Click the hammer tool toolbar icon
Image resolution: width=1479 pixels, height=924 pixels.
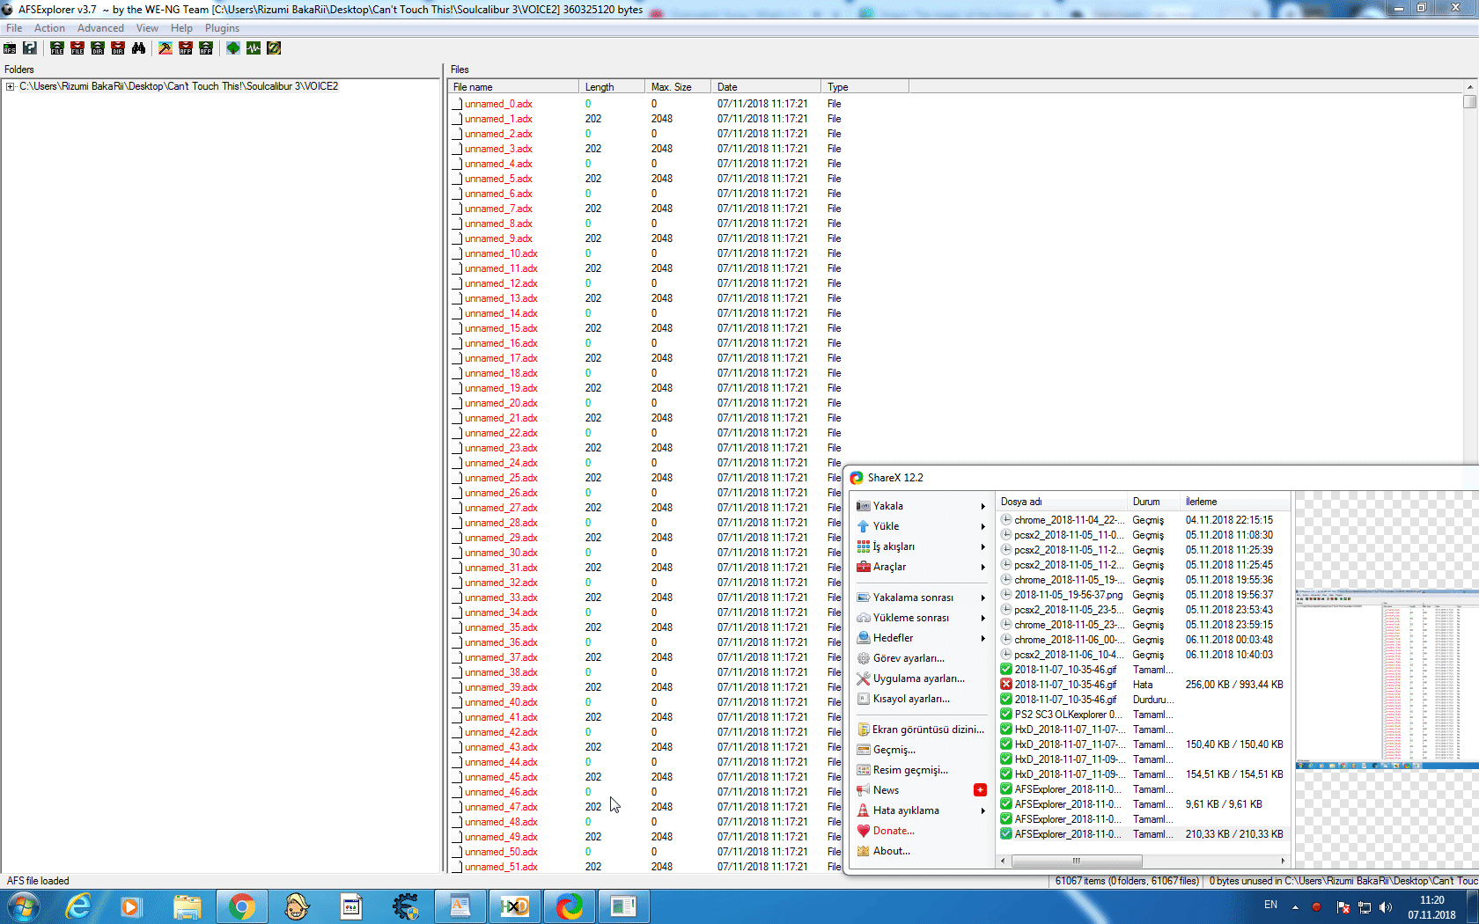(166, 48)
